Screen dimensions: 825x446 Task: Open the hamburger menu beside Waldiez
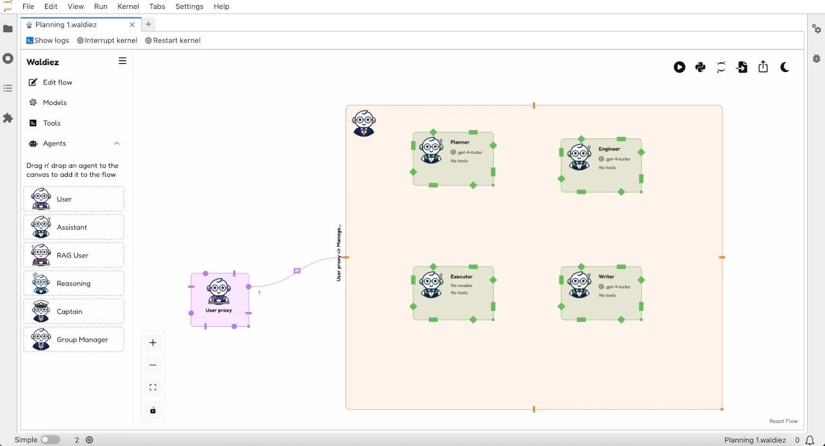pyautogui.click(x=122, y=61)
